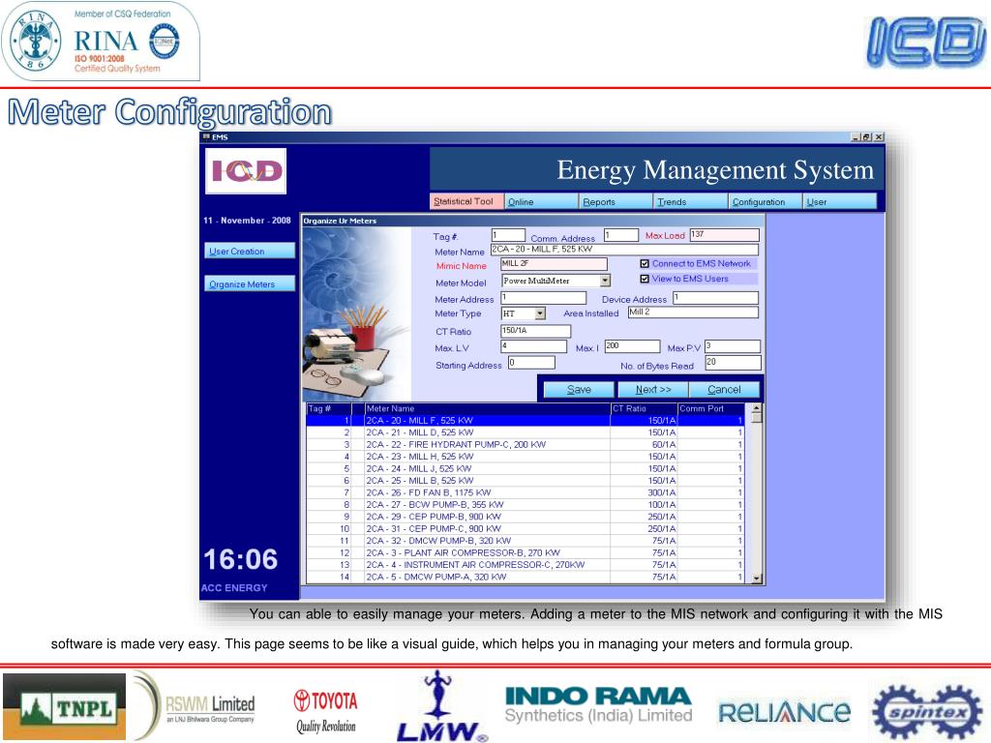Click the Max. LV field
Image resolution: width=991 pixels, height=743 pixels.
coord(533,346)
